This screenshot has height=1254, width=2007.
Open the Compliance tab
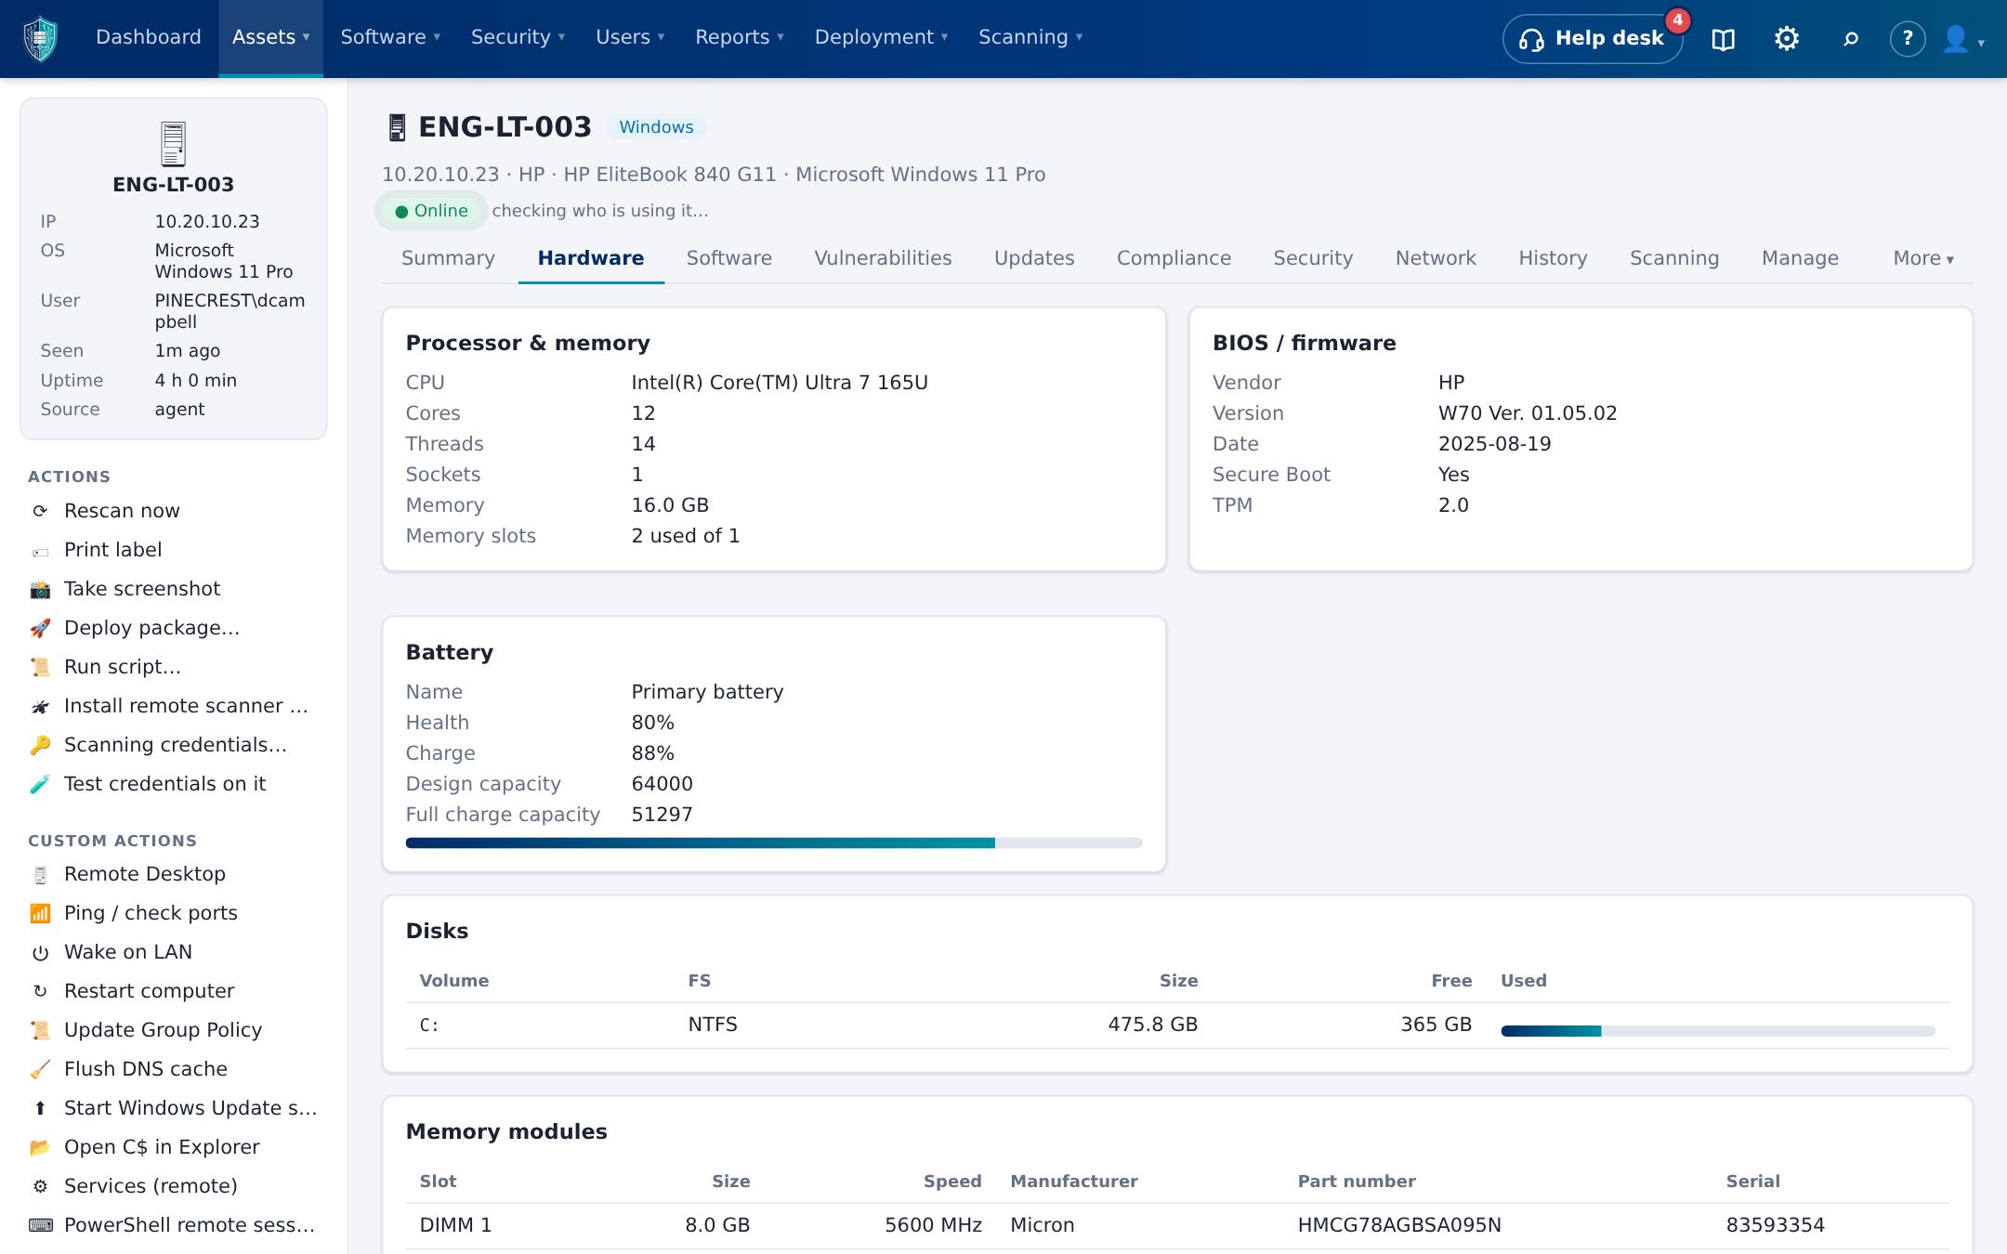pyautogui.click(x=1174, y=258)
